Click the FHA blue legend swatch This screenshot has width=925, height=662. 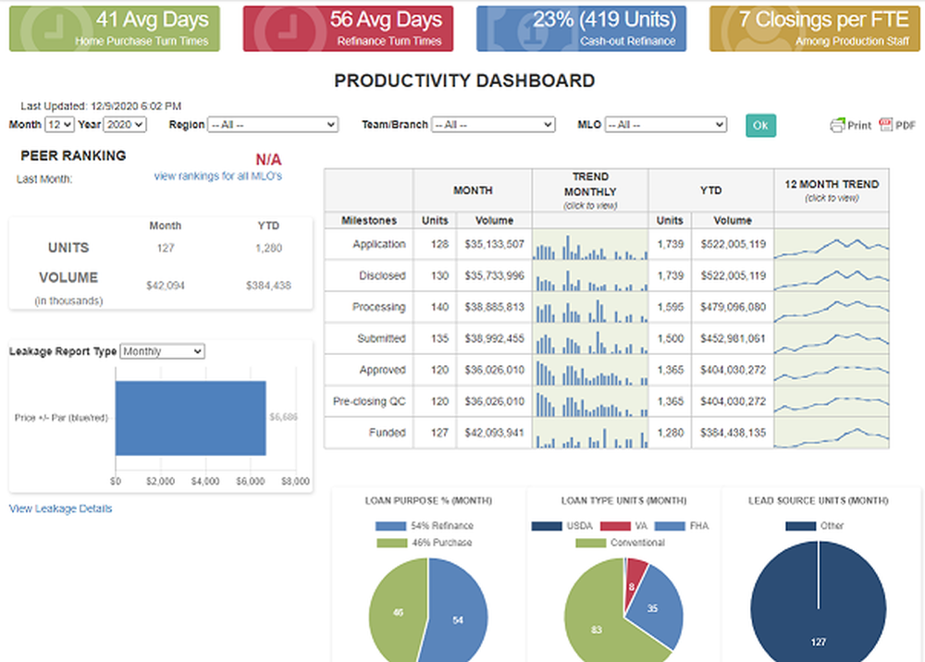(x=670, y=526)
